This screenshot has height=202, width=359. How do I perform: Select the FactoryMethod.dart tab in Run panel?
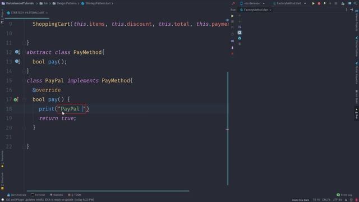click(256, 10)
